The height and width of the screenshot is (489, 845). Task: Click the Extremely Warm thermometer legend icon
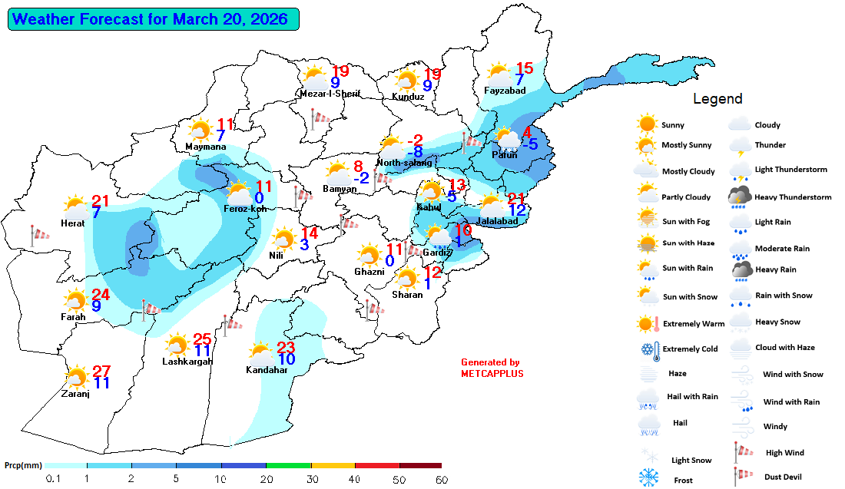click(649, 323)
